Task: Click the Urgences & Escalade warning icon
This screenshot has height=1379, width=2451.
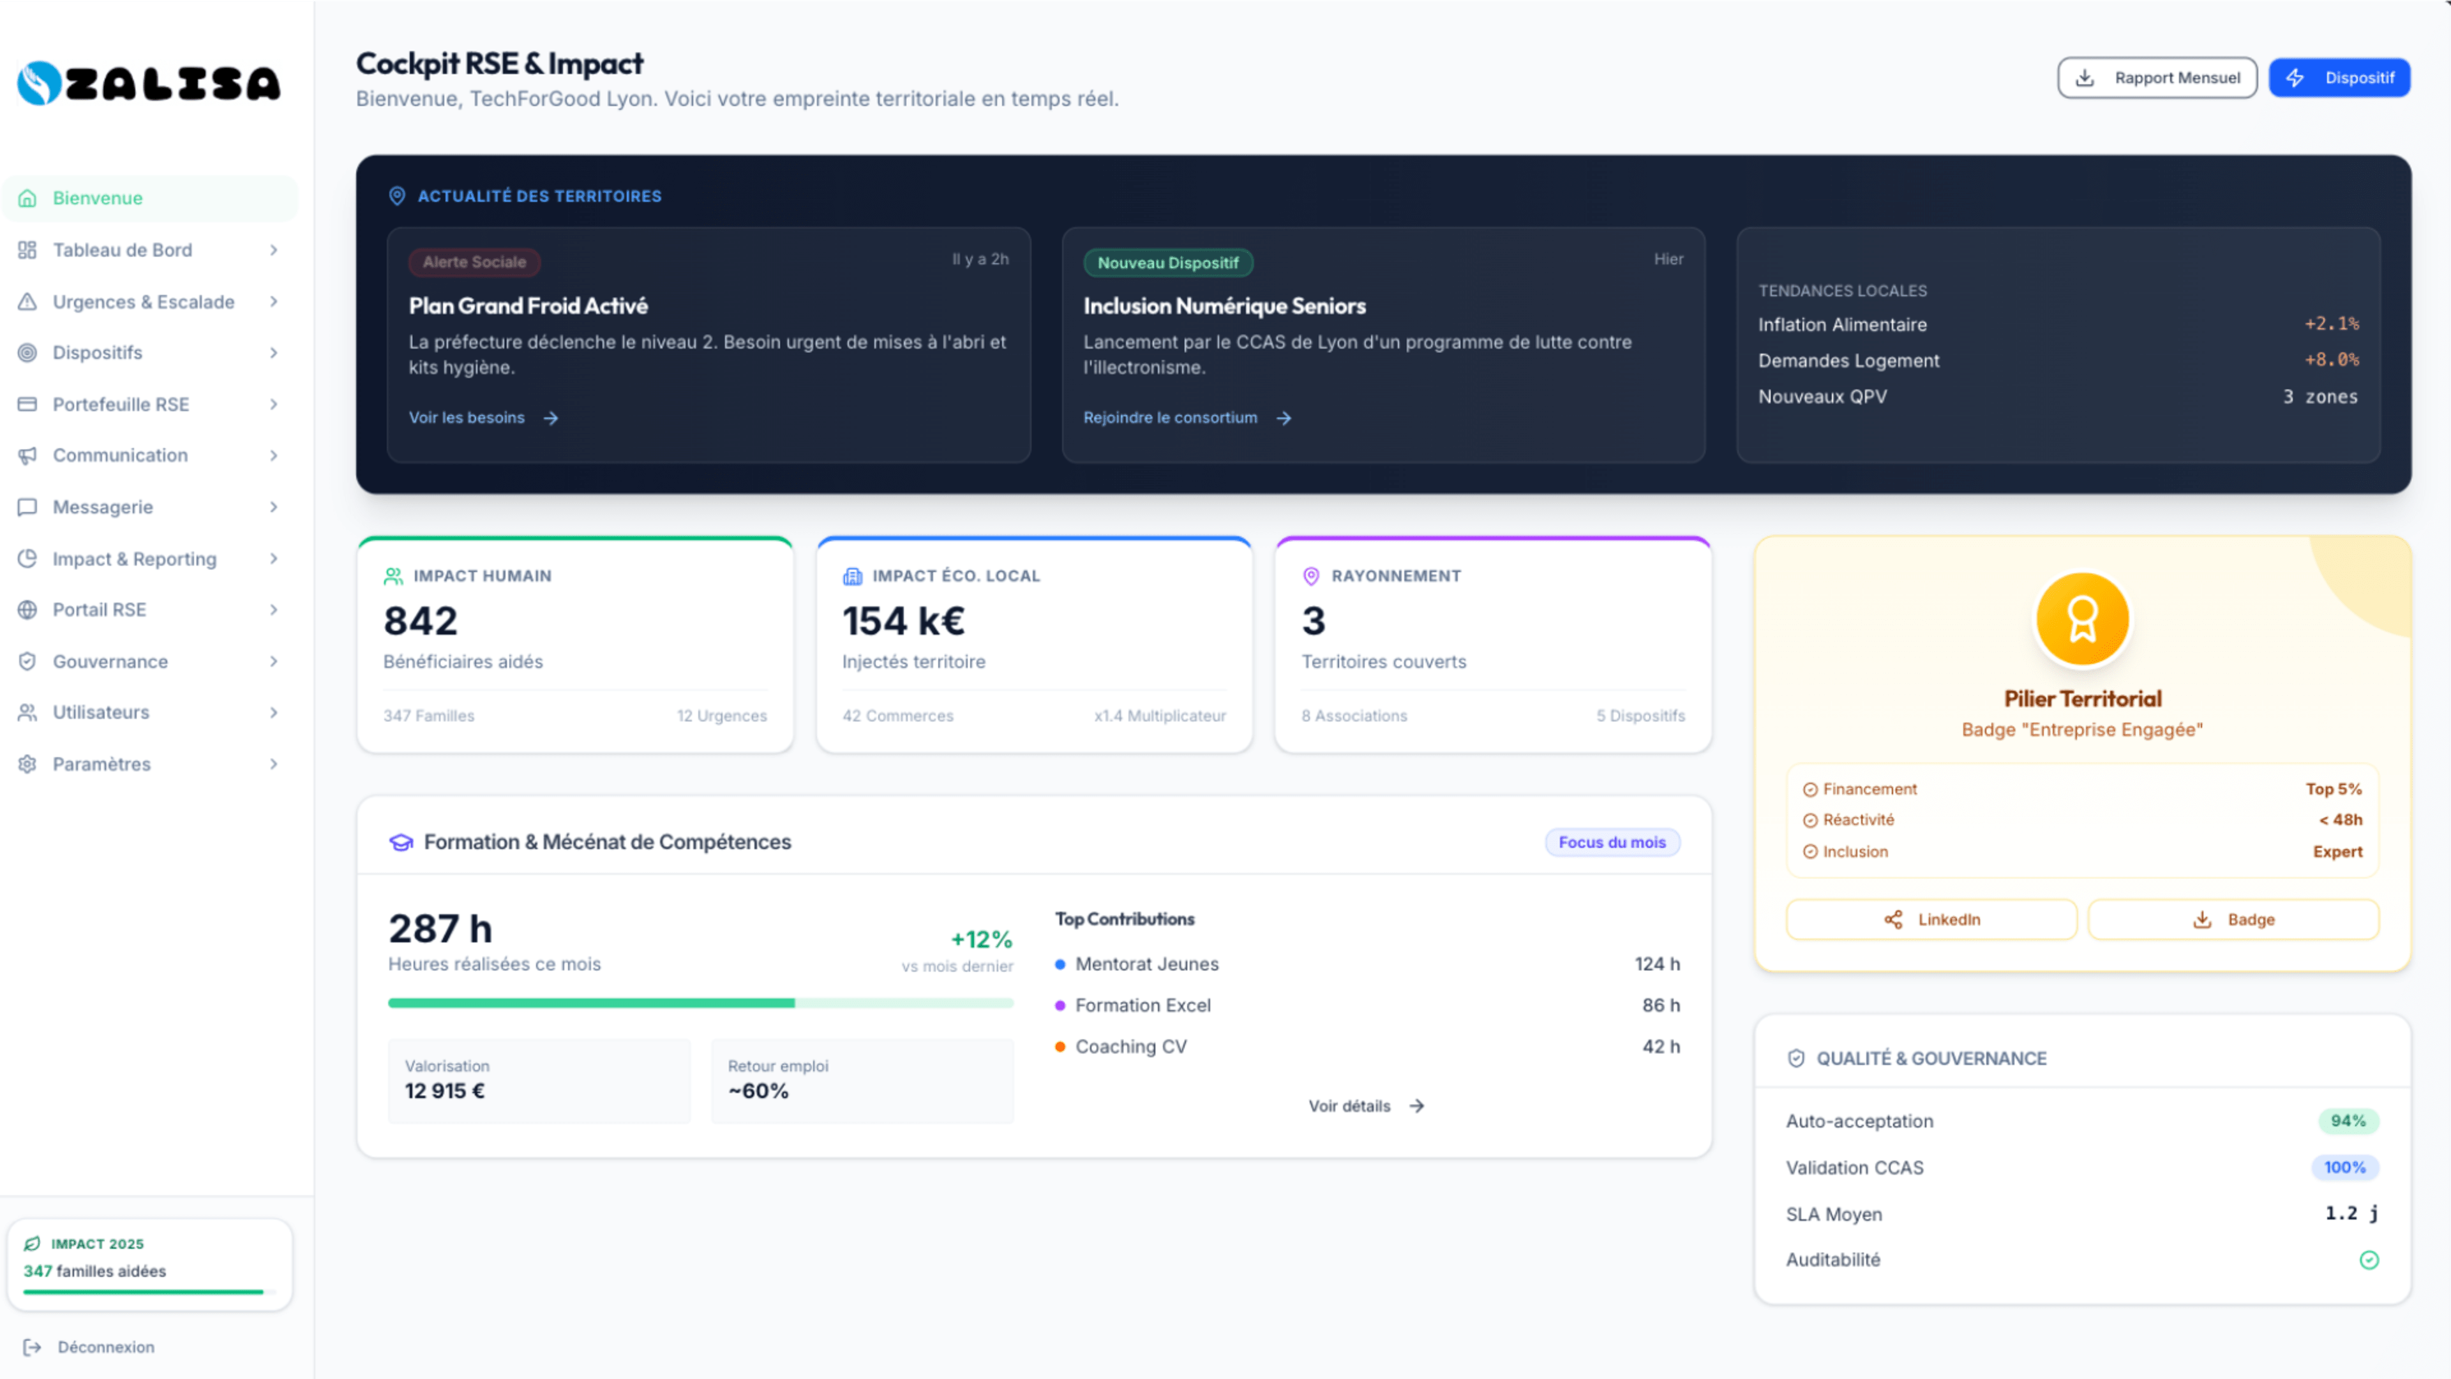Action: 27,302
